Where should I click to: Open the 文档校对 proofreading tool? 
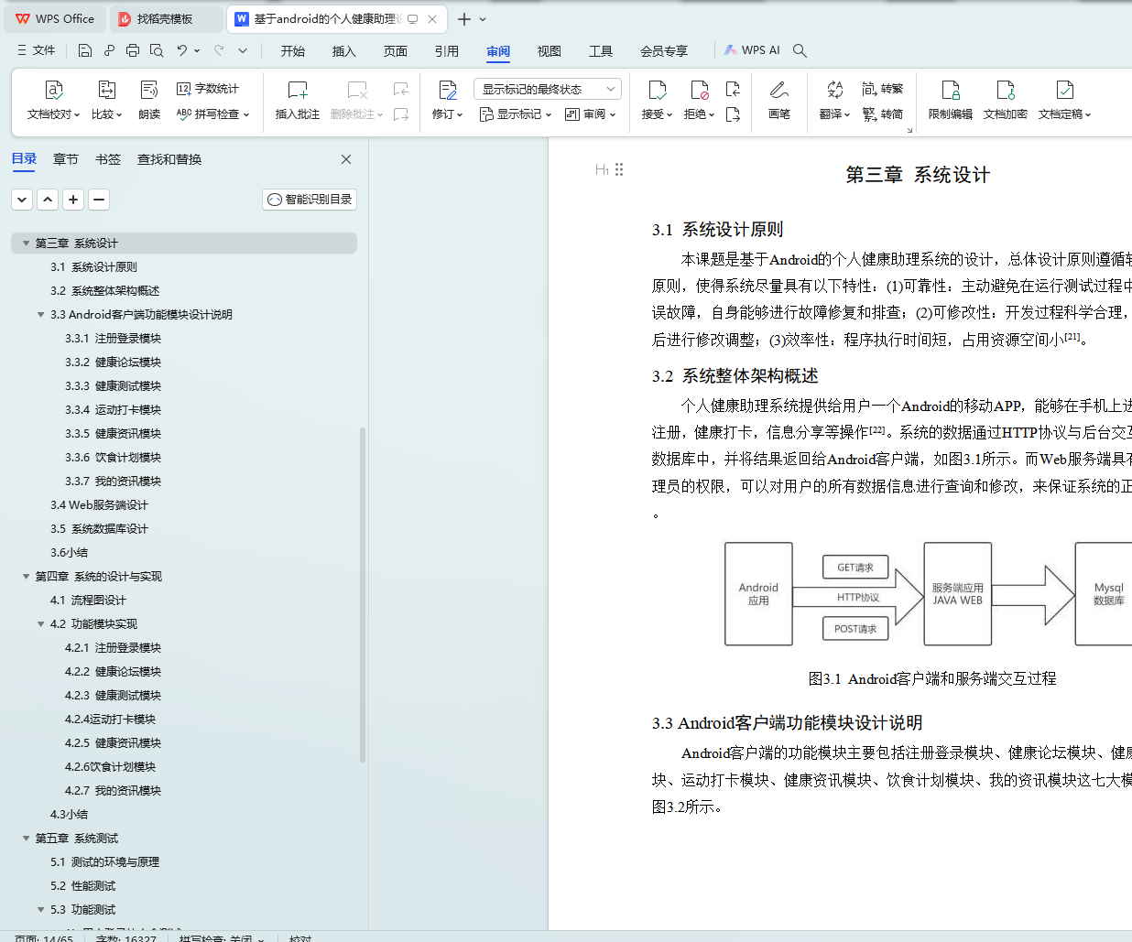[x=54, y=101]
